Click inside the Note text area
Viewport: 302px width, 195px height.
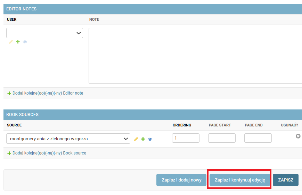pos(195,56)
